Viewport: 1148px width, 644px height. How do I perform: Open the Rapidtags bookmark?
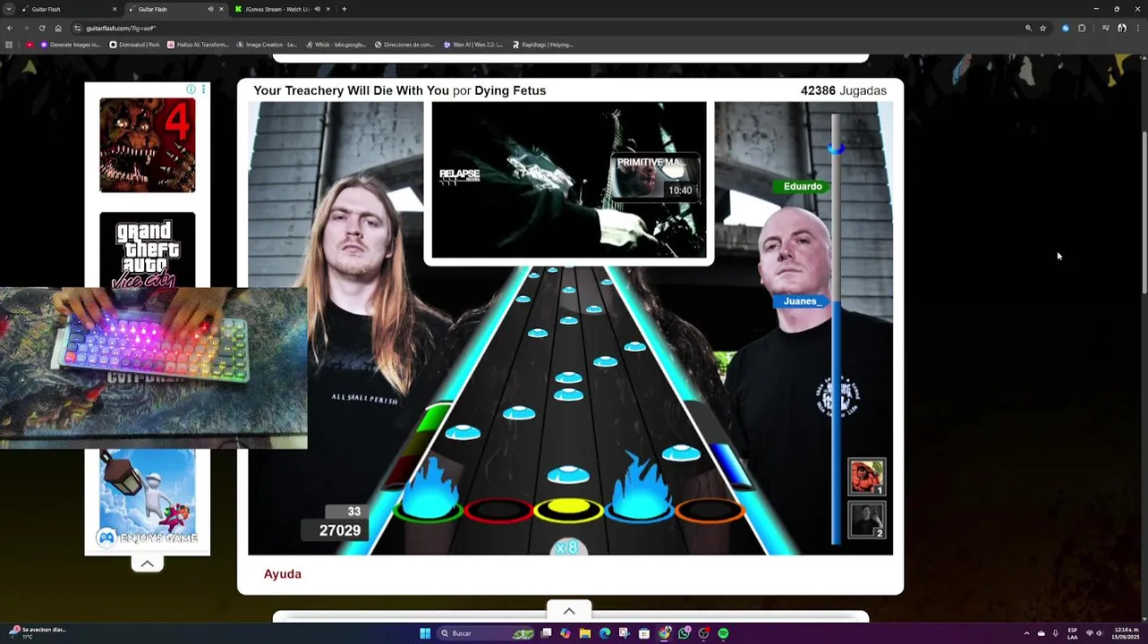pos(542,45)
